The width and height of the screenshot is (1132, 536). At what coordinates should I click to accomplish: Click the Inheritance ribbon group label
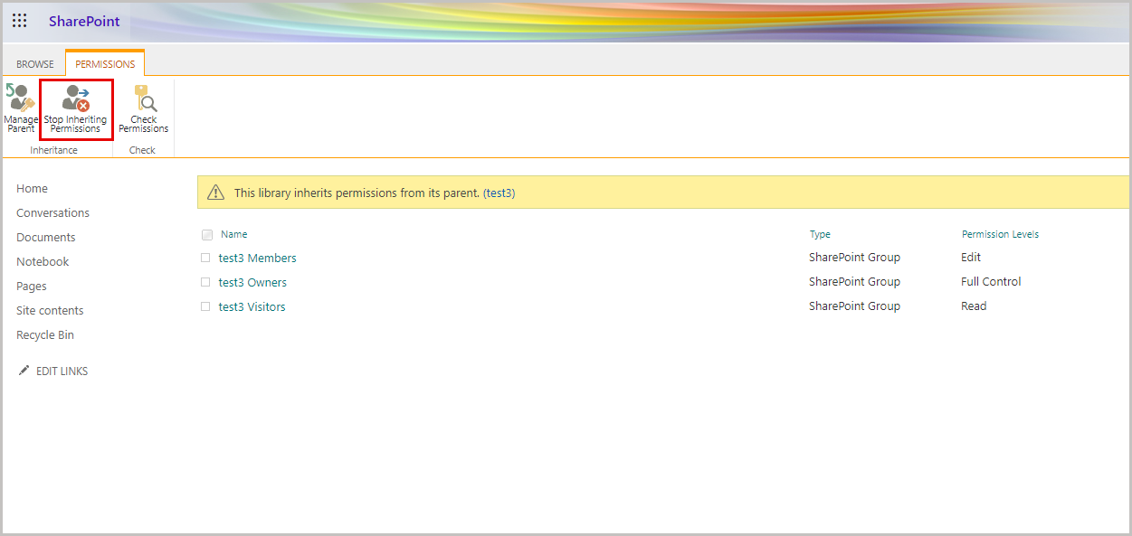53,150
